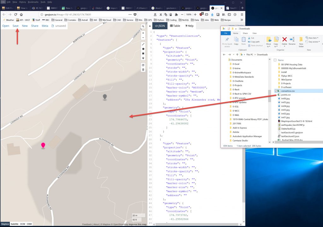
Task: Select the draw polyline tool
Action: [143, 44]
